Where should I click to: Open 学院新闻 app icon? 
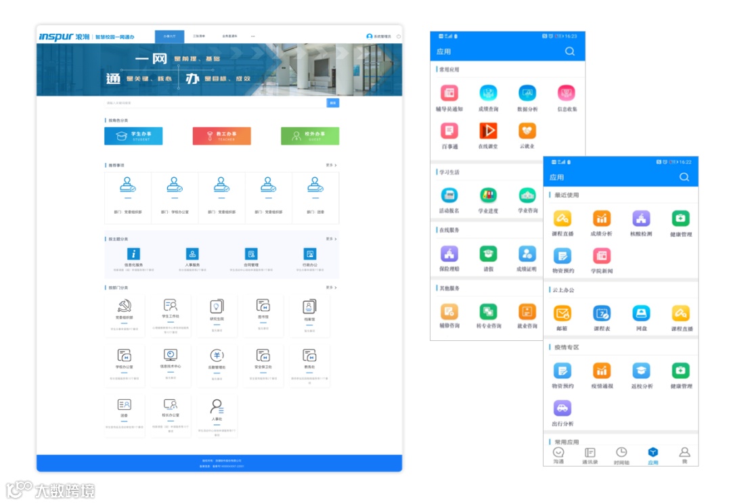click(x=602, y=256)
